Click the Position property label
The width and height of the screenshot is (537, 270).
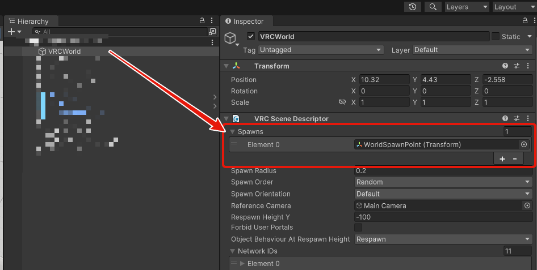tap(244, 80)
